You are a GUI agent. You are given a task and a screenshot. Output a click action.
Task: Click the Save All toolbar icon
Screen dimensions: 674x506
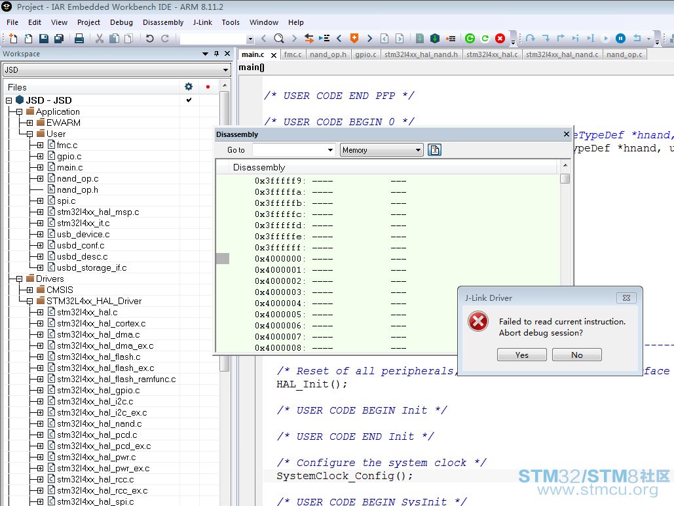59,39
